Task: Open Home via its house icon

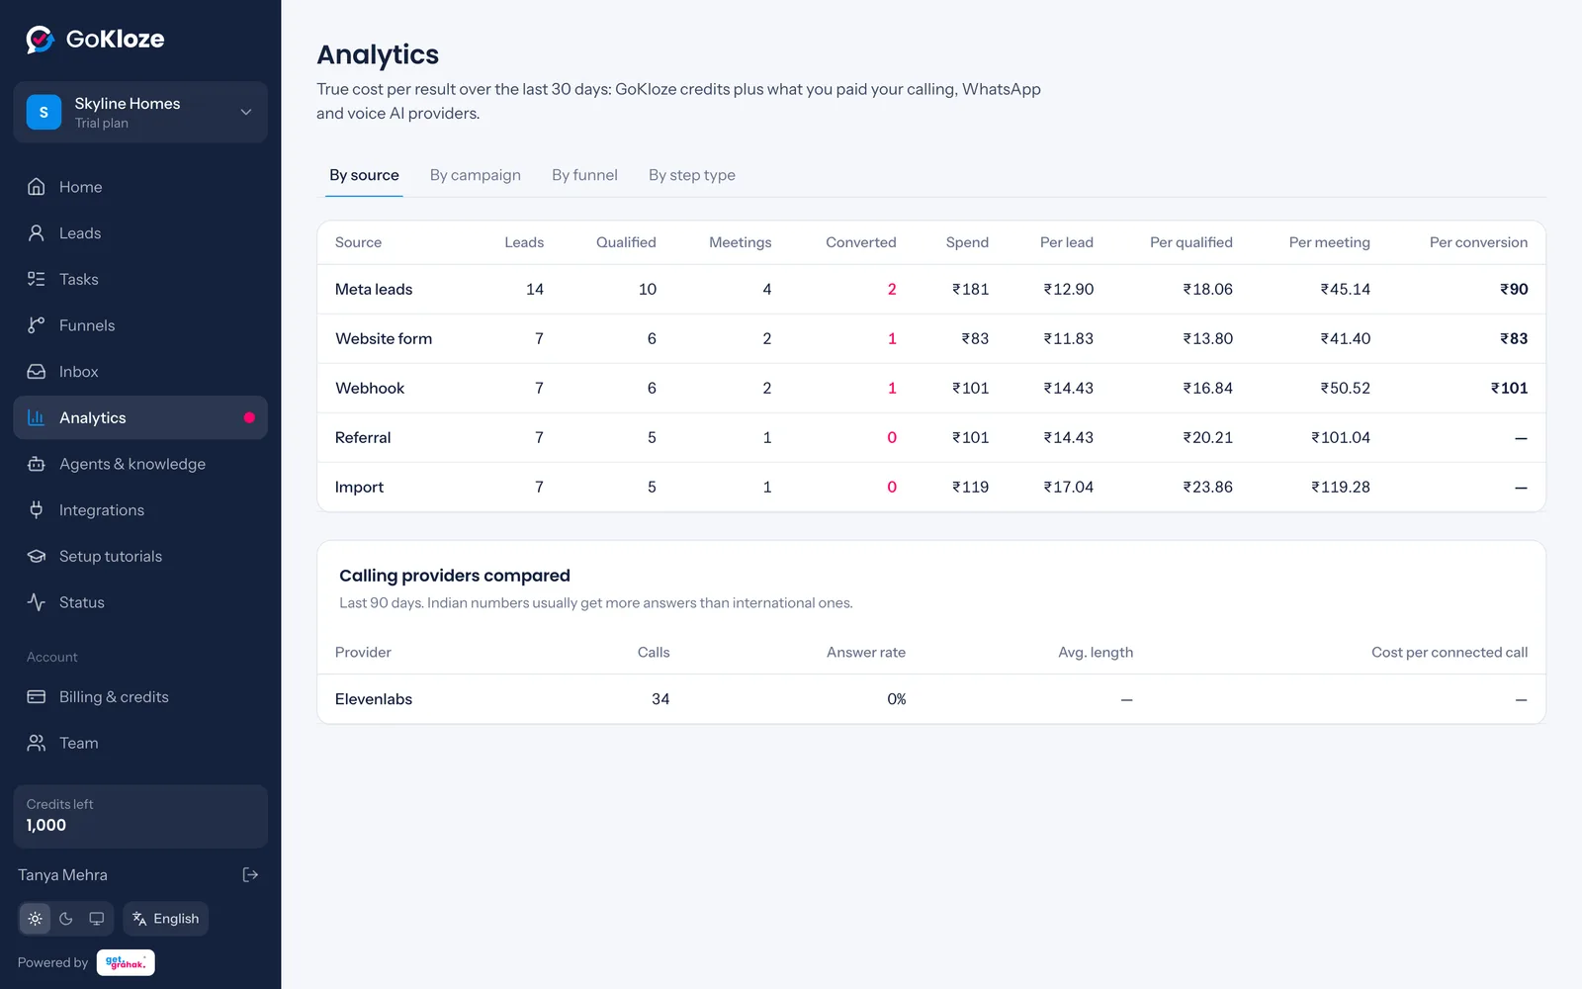Action: click(37, 187)
